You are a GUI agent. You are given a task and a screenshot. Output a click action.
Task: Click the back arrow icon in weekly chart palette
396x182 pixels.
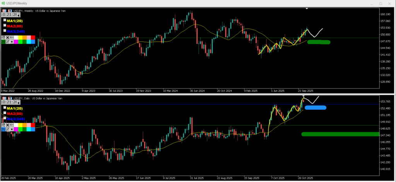coord(12,37)
